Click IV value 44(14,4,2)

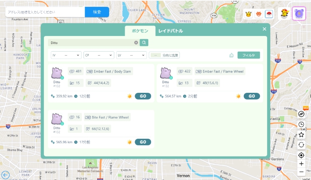[102, 83]
